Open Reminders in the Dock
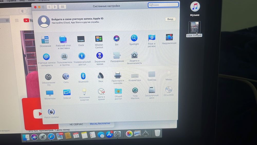This screenshot has width=257, height=145. click(93, 135)
